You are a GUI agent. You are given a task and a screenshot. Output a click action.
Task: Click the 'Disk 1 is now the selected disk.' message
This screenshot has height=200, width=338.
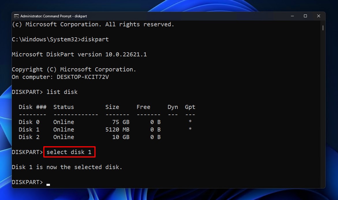(x=67, y=167)
